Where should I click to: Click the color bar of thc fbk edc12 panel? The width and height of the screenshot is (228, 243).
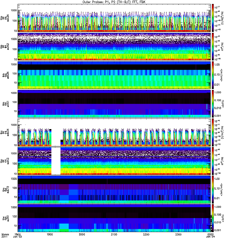tap(213, 189)
